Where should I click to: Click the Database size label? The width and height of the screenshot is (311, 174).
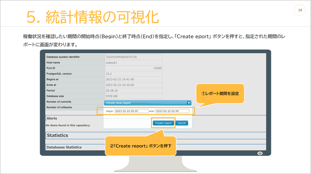click(x=55, y=96)
